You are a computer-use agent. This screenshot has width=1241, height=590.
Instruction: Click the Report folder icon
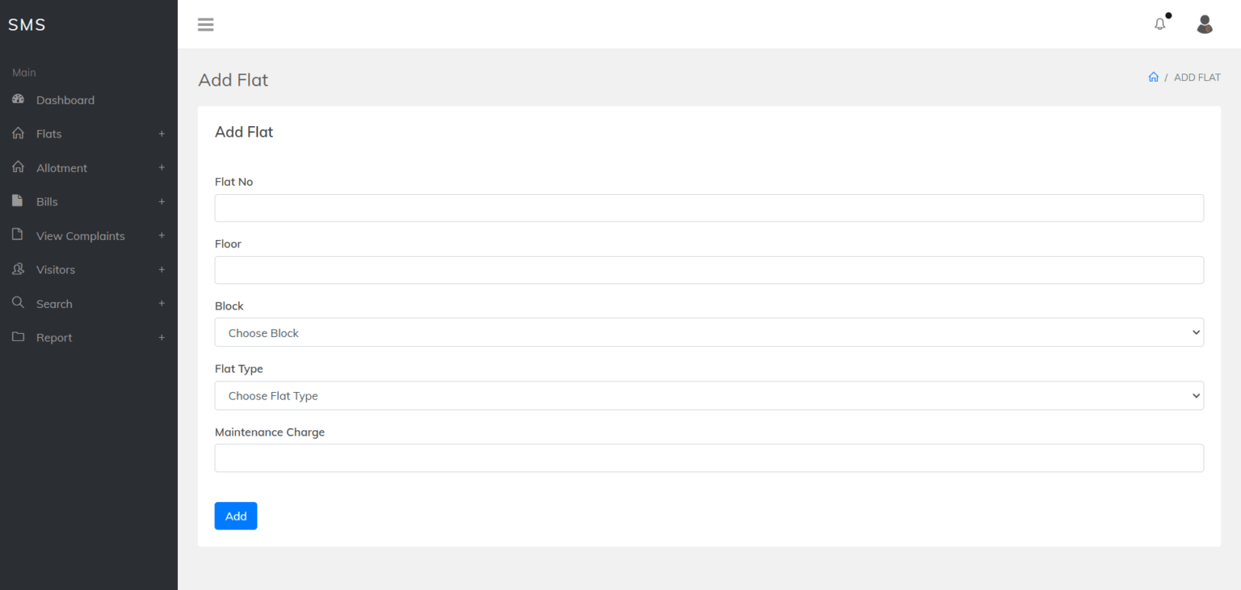pyautogui.click(x=18, y=337)
